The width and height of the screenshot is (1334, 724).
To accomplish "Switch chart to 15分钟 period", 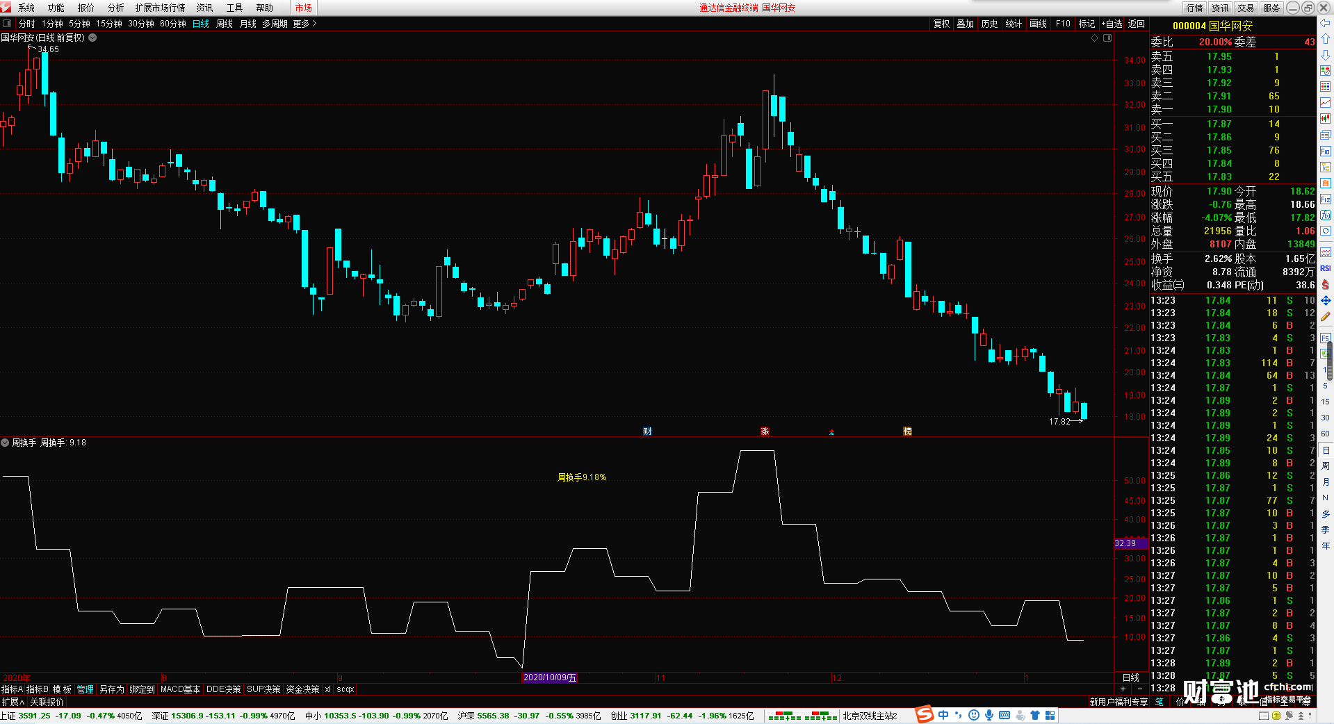I will pos(108,24).
